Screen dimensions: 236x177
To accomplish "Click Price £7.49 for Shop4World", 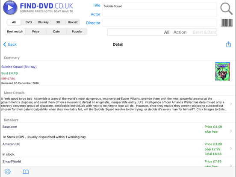I will 213,161.
